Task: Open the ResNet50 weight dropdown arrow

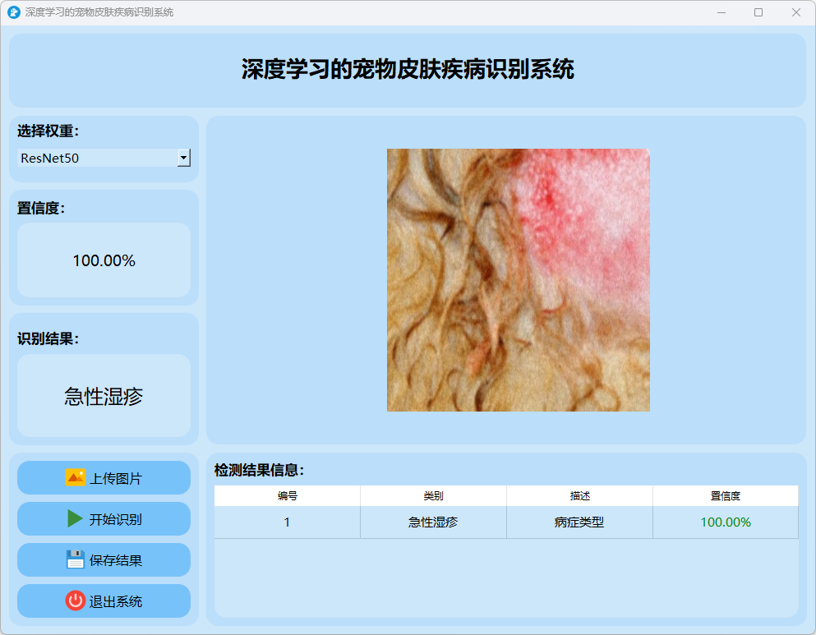Action: point(184,158)
